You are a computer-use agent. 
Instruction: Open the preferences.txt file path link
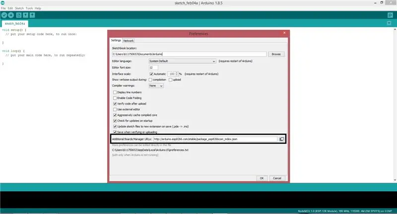150,150
